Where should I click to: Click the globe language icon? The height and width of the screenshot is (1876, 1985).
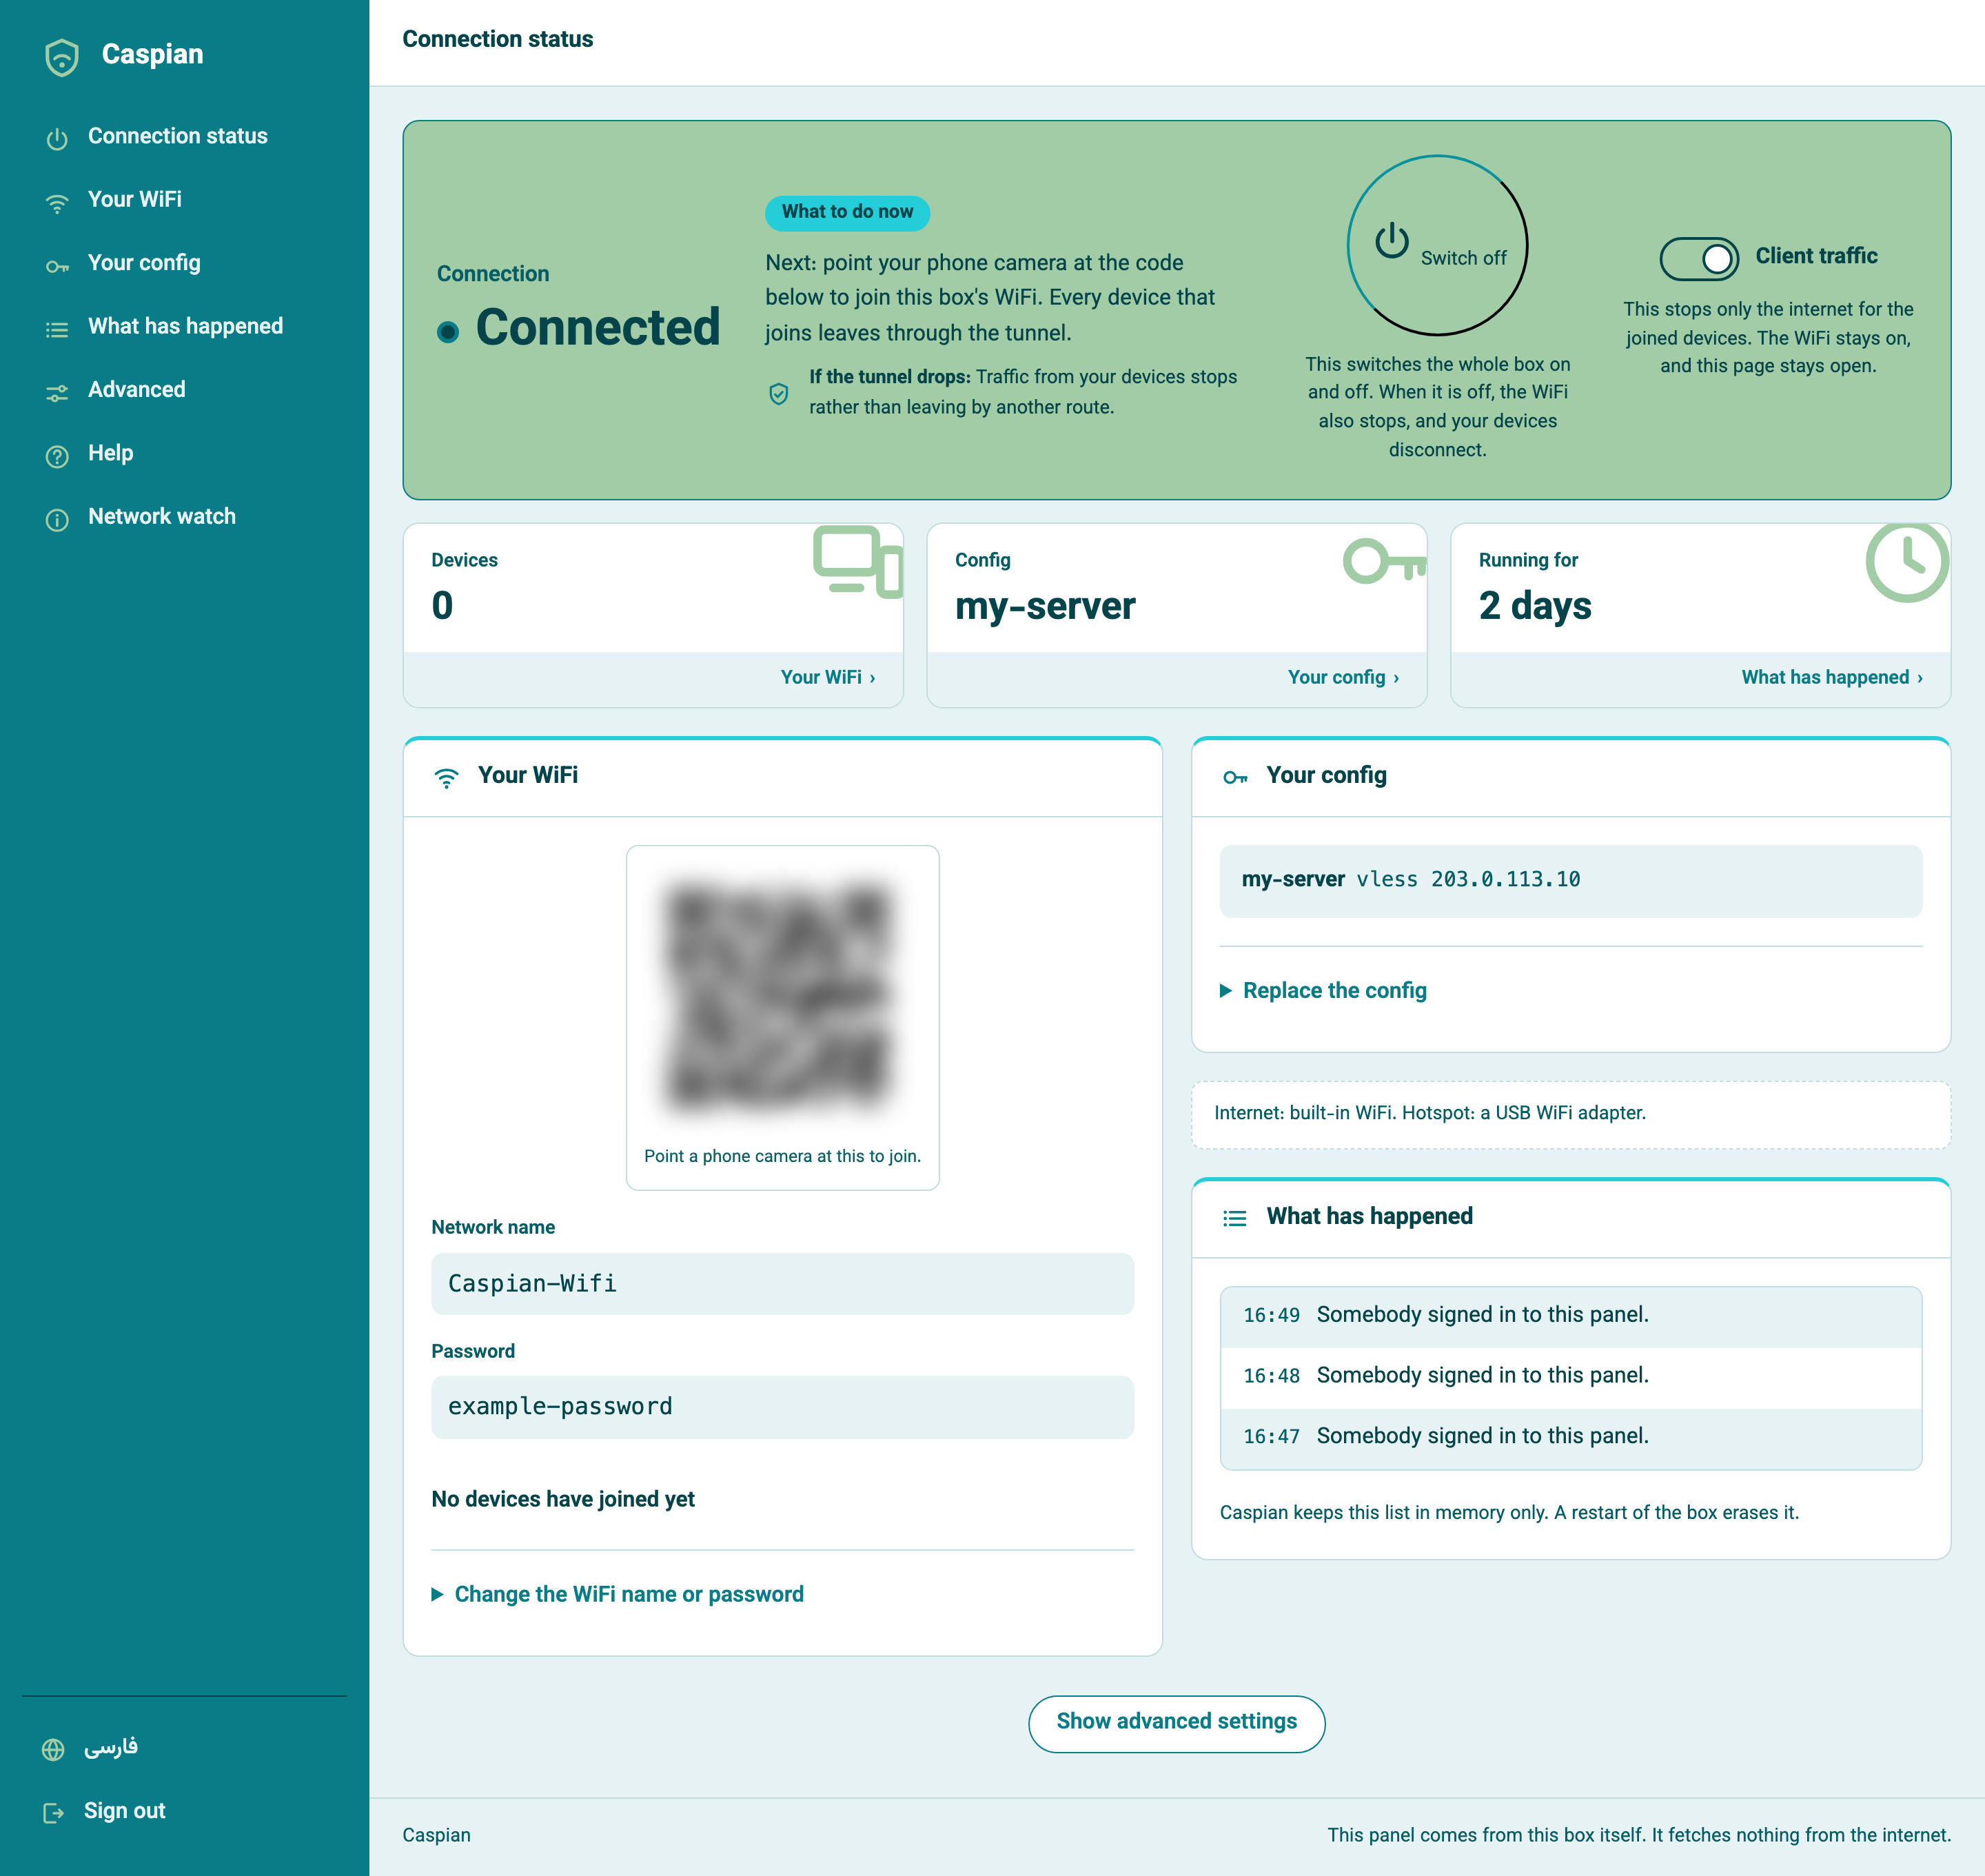pyautogui.click(x=53, y=1750)
